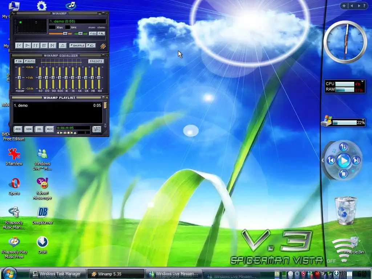Click the PREAMP slider in equalizer
Screen dimensions: 372x279
coord(20,78)
